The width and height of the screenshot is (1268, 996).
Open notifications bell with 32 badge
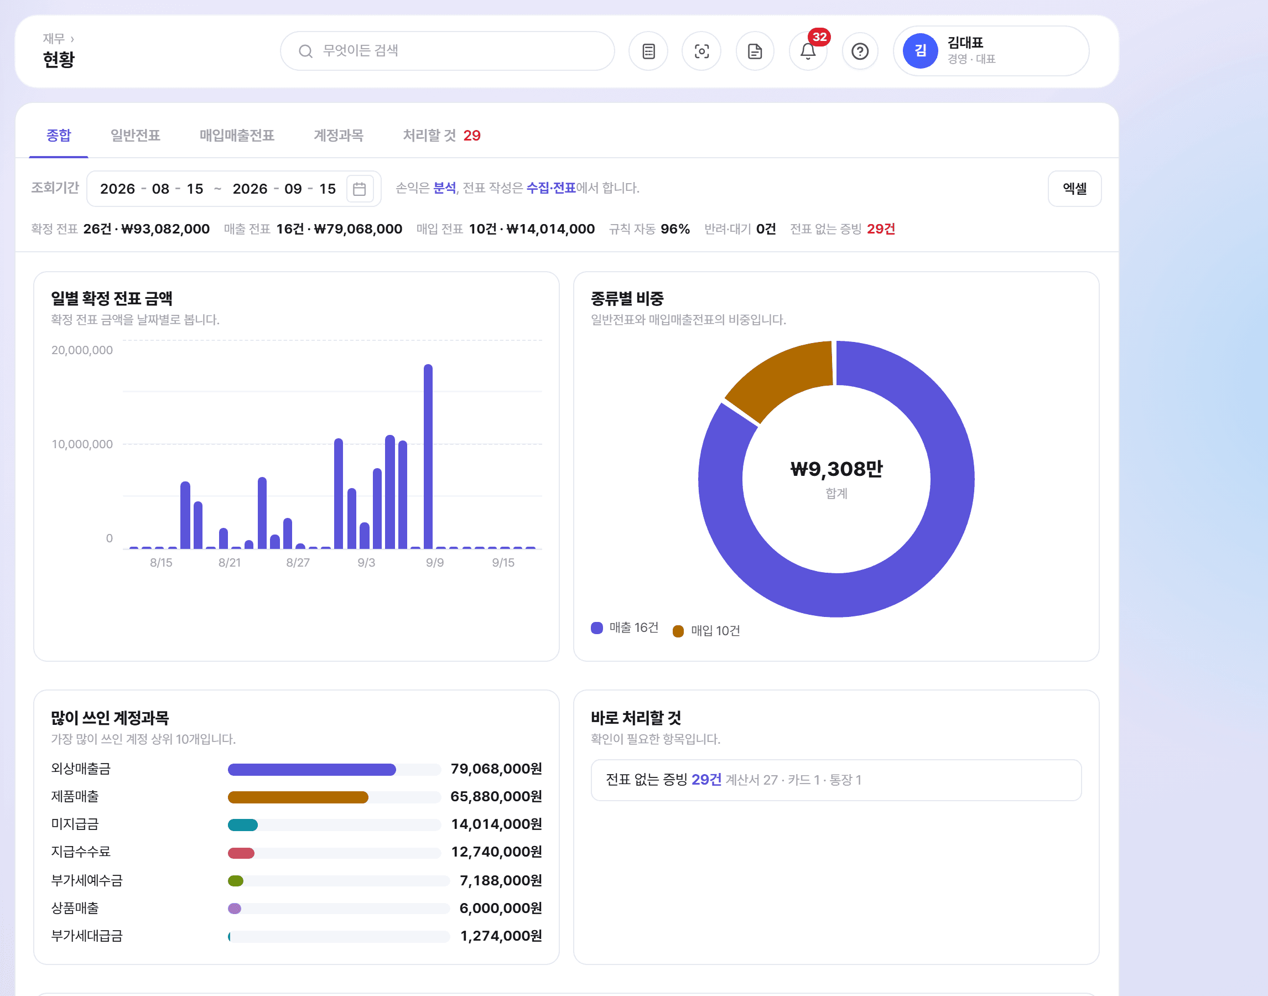point(808,51)
